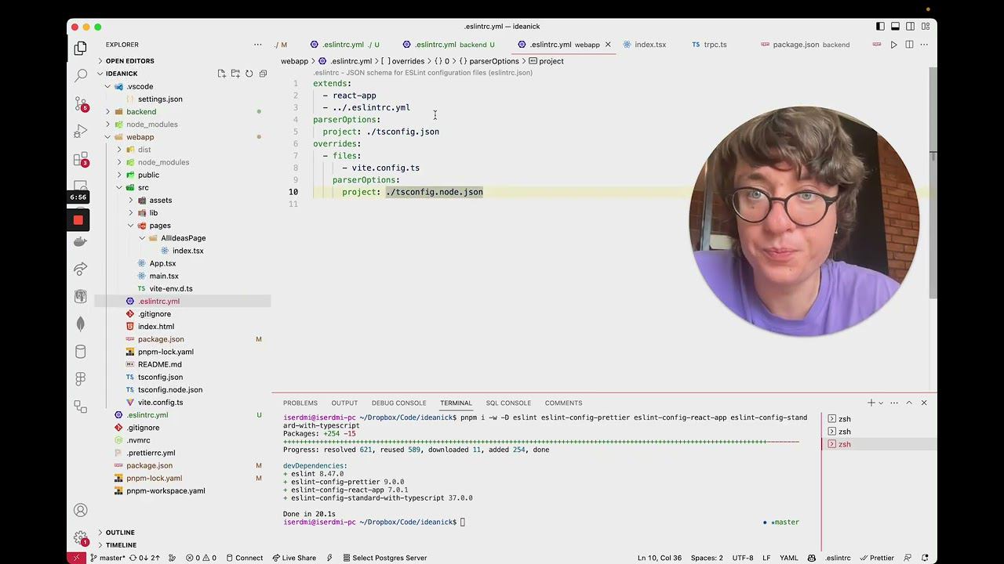Click parserOptions in the breadcrumb
This screenshot has width=1004, height=564.
pyautogui.click(x=494, y=61)
